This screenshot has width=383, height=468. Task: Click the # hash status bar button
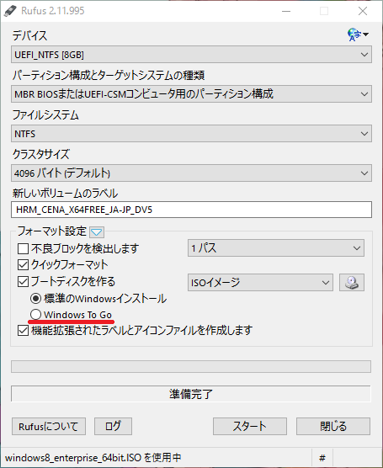322,458
